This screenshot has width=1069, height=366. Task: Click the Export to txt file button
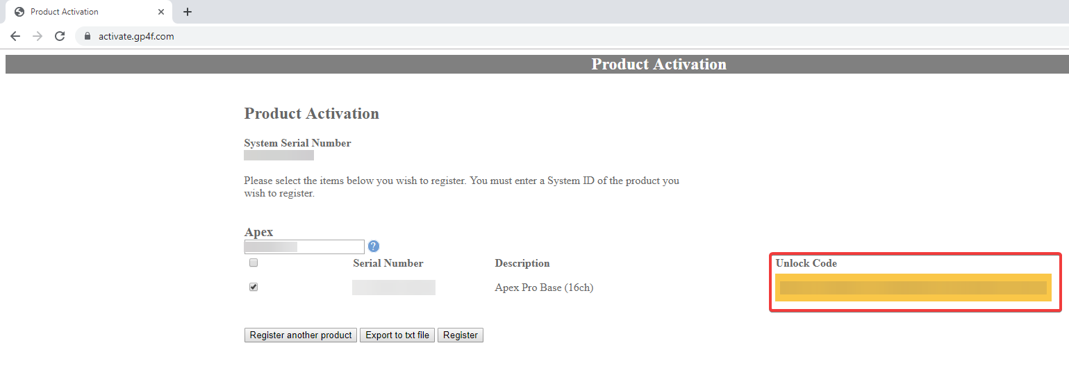(398, 335)
